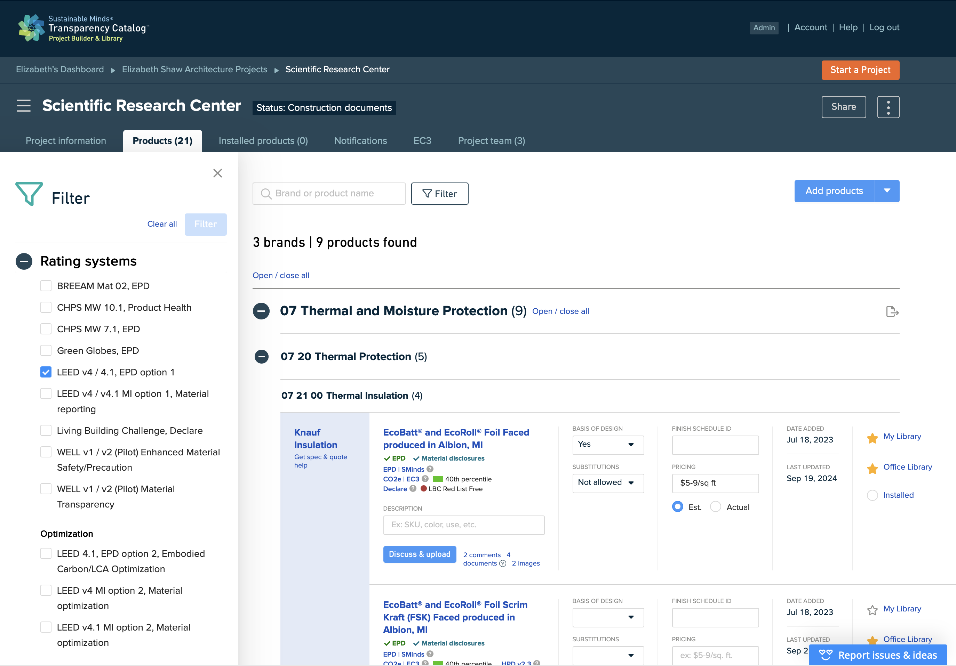Click the red LBC Red List Free dot
Viewport: 956px width, 666px height.
coord(423,488)
